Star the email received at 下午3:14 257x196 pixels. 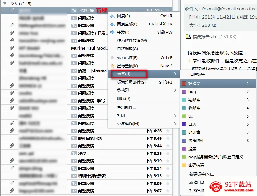coord(168,169)
